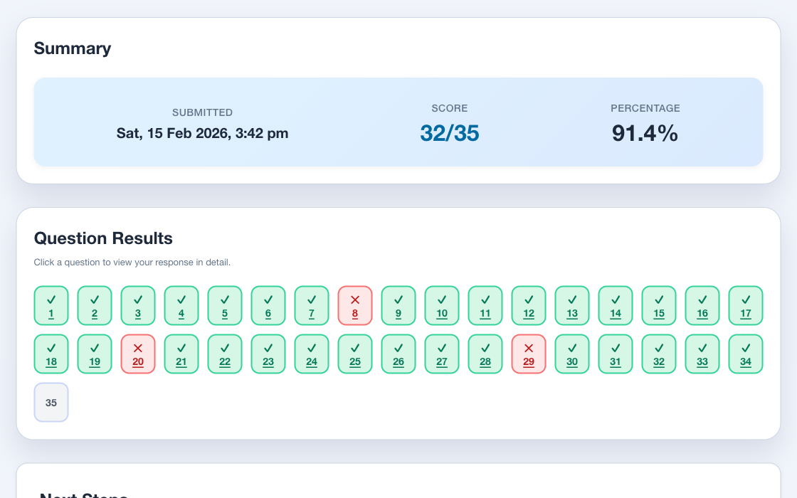The width and height of the screenshot is (797, 498).
Task: Review question 30 answer
Action: [x=572, y=354]
